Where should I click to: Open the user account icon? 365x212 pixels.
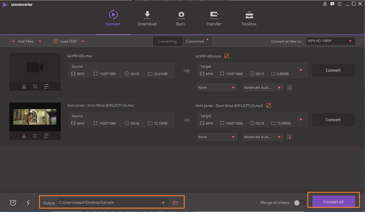coord(325,4)
